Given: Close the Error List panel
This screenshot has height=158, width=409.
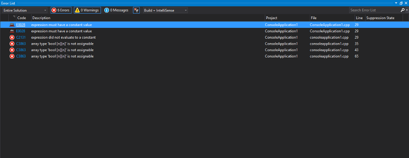Looking at the screenshot, I should click(x=406, y=3).
